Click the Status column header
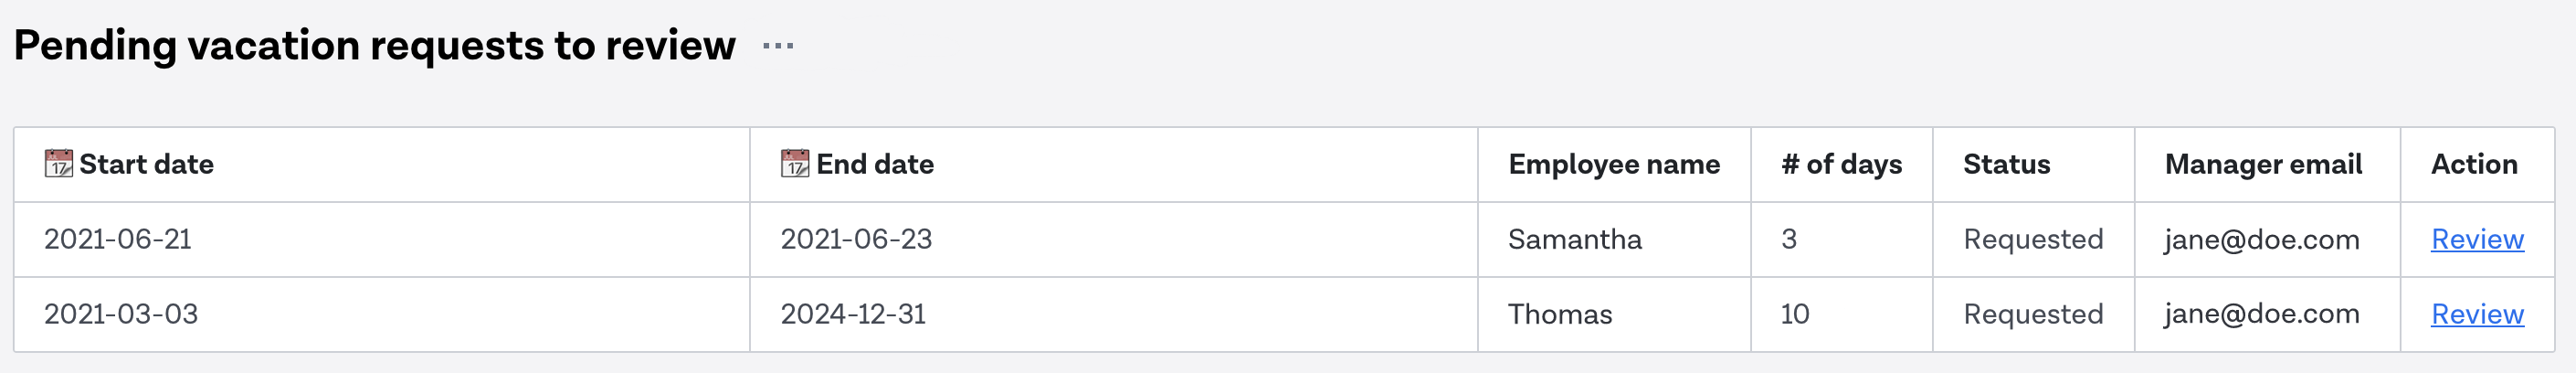 (2034, 165)
